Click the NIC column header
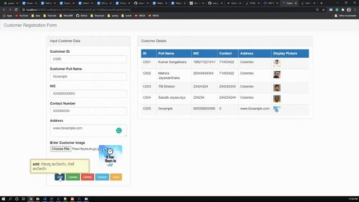 click(x=204, y=53)
